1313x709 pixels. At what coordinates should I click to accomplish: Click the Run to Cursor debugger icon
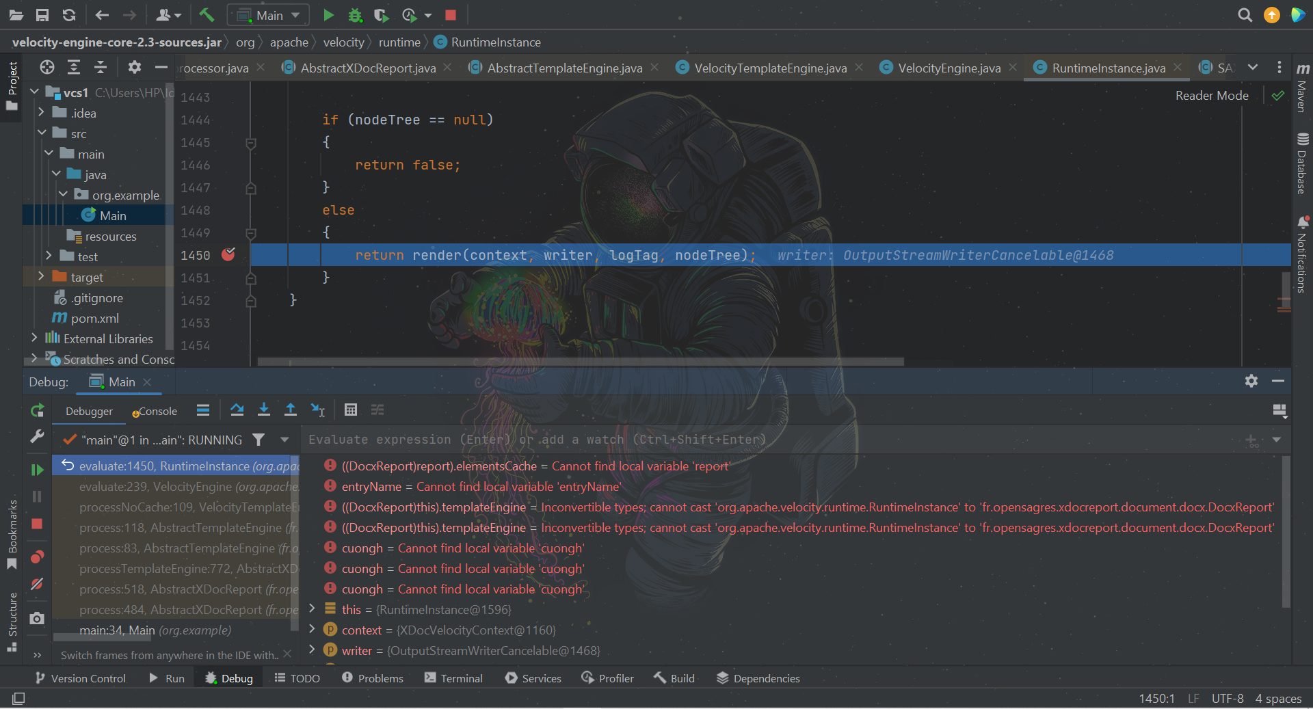coord(318,410)
